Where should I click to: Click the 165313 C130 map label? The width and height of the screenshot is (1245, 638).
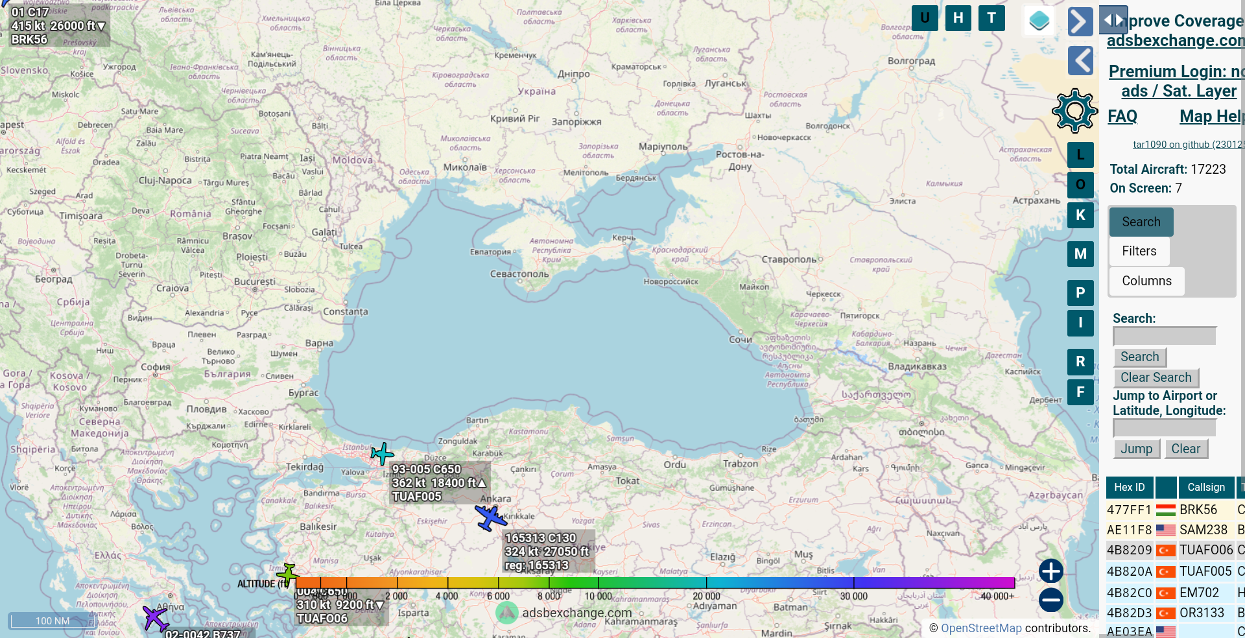point(549,552)
